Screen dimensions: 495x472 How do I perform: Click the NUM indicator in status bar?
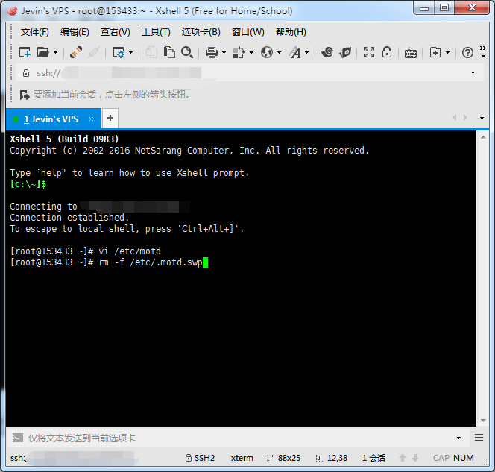464,458
